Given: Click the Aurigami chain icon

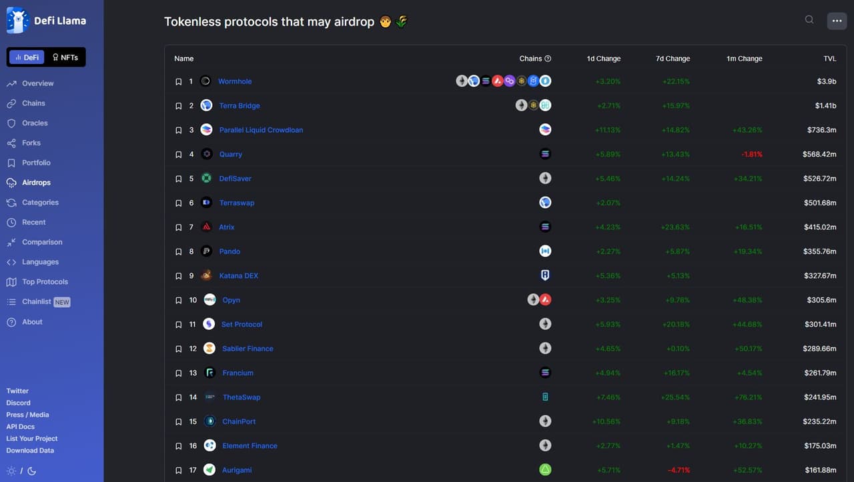Looking at the screenshot, I should [545, 470].
